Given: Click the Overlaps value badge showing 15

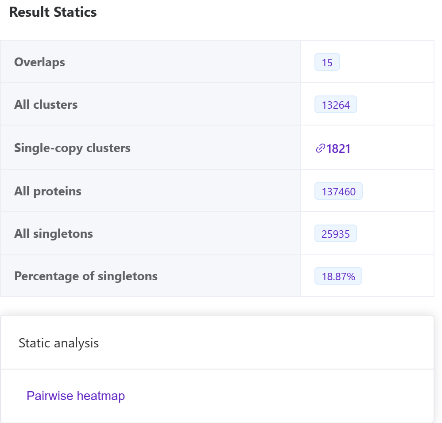Looking at the screenshot, I should [x=327, y=62].
